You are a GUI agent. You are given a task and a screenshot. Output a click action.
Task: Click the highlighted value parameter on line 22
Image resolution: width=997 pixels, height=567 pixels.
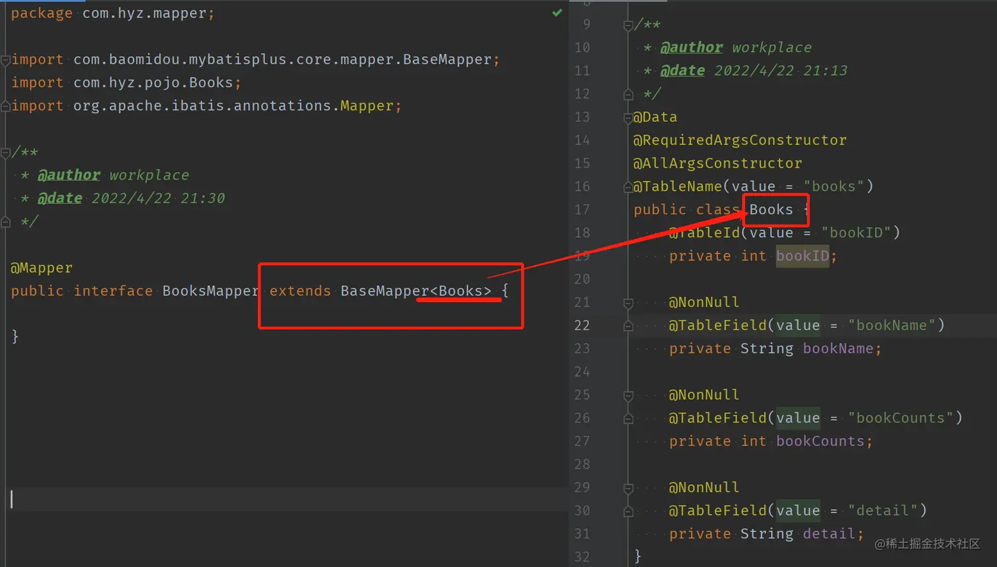(x=798, y=325)
